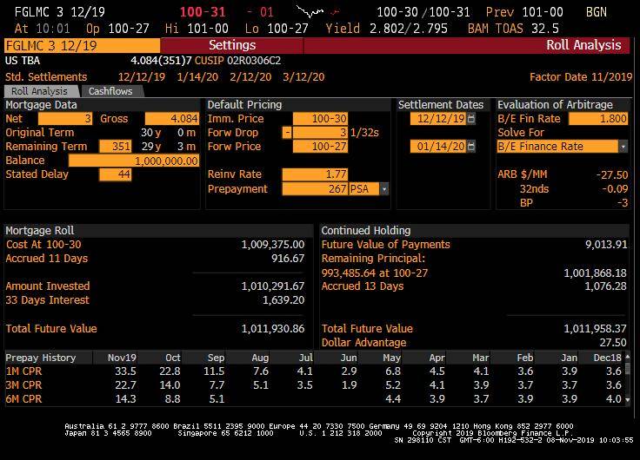Edit the Reinv Rate 1.77 field

click(315, 174)
